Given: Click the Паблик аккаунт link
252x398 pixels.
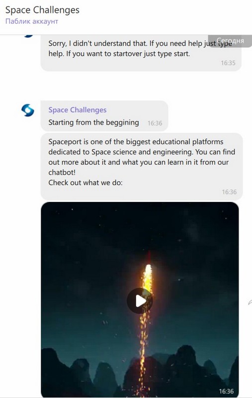Looking at the screenshot, I should pos(32,21).
